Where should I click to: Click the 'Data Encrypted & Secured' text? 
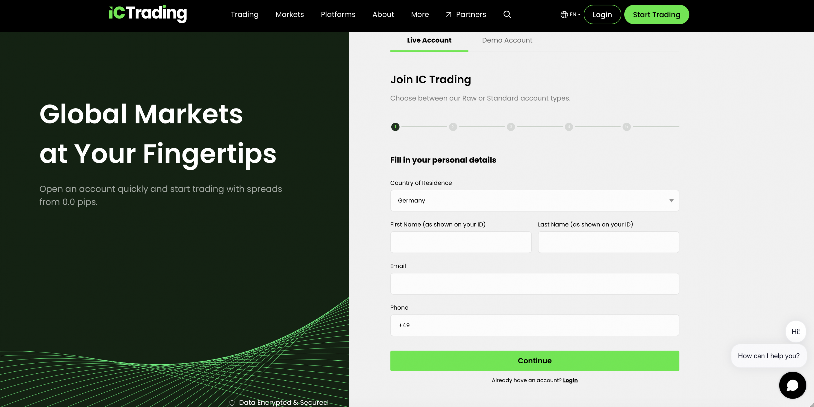tap(284, 403)
